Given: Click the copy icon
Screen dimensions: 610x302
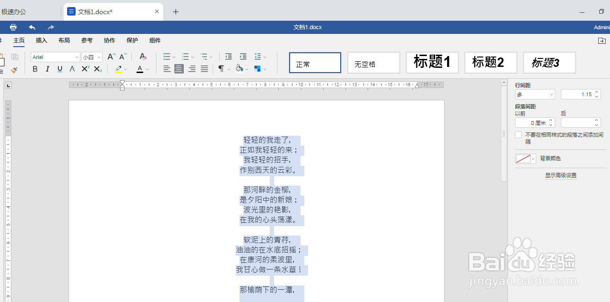Looking at the screenshot, I should click(x=15, y=57).
